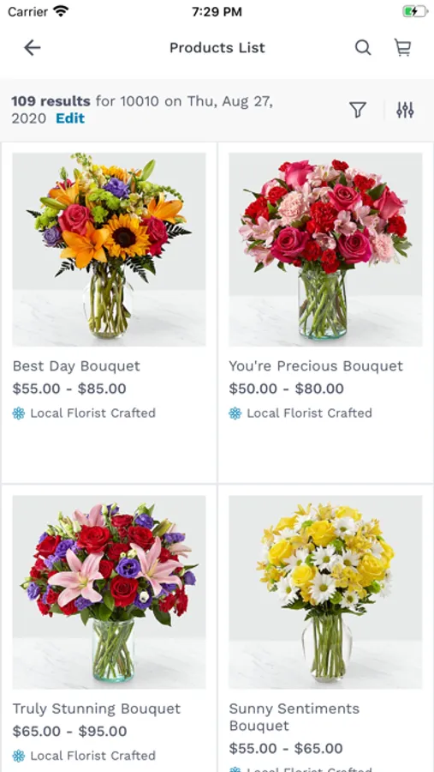Screen dimensions: 434x772
Task: Open the Truly Stunning Bouquet photo
Action: 109,592
